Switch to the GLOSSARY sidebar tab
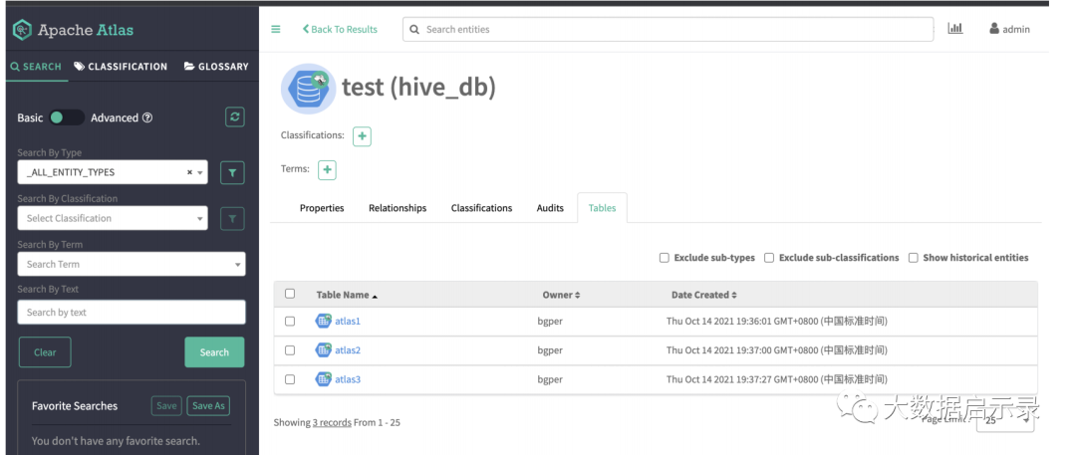This screenshot has width=1076, height=455. pyautogui.click(x=216, y=67)
